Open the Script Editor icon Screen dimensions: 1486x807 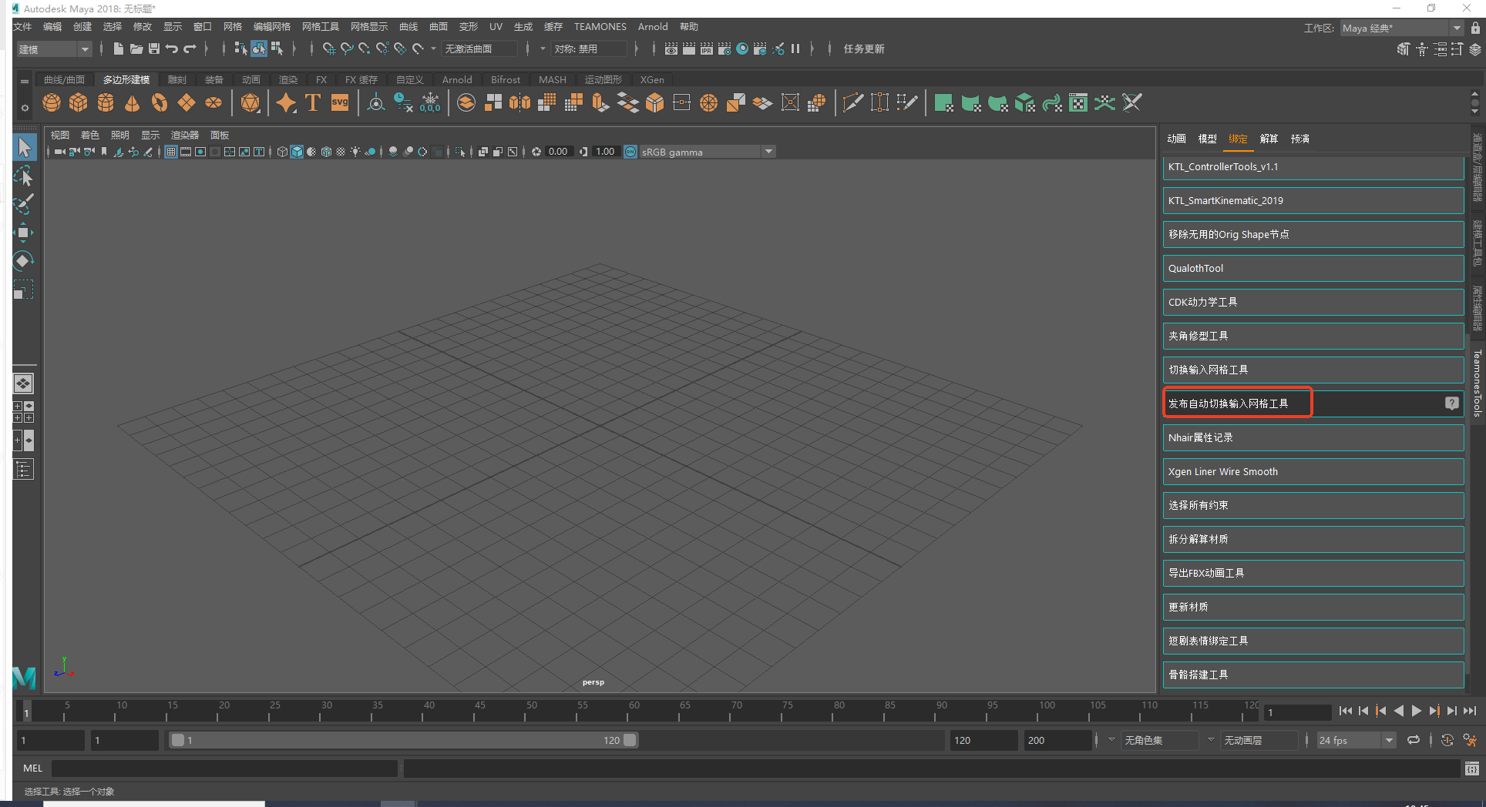1471,768
